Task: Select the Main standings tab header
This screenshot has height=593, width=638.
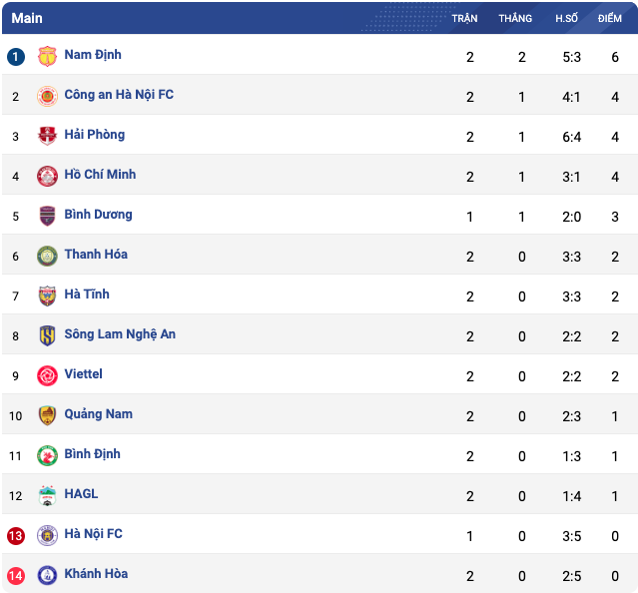Action: (27, 18)
